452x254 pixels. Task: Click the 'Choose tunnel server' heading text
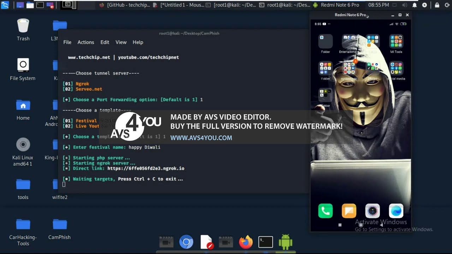click(101, 73)
